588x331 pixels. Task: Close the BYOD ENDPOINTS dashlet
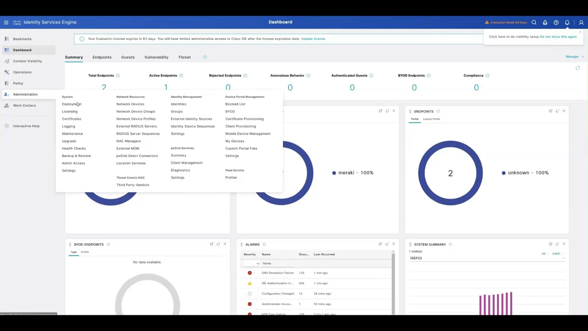click(225, 244)
